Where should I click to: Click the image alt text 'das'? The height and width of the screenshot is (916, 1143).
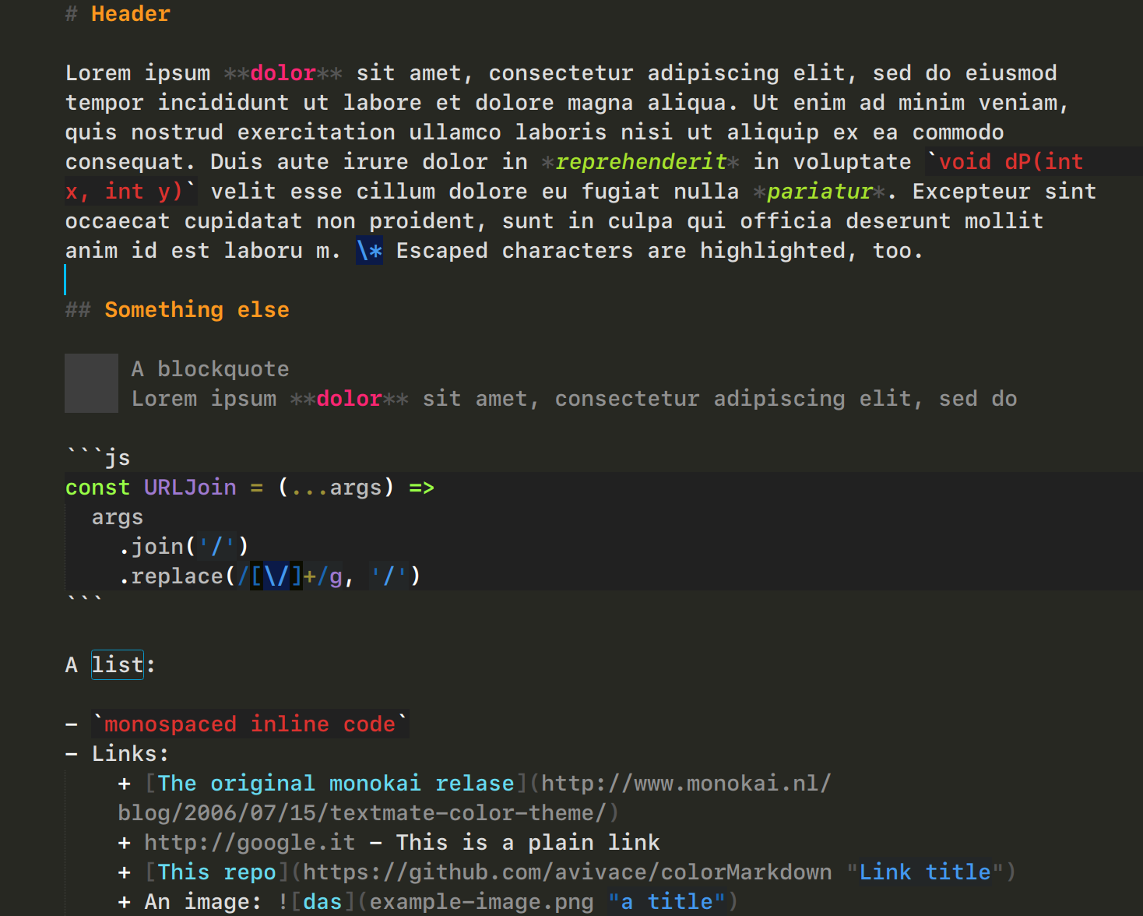click(x=322, y=902)
